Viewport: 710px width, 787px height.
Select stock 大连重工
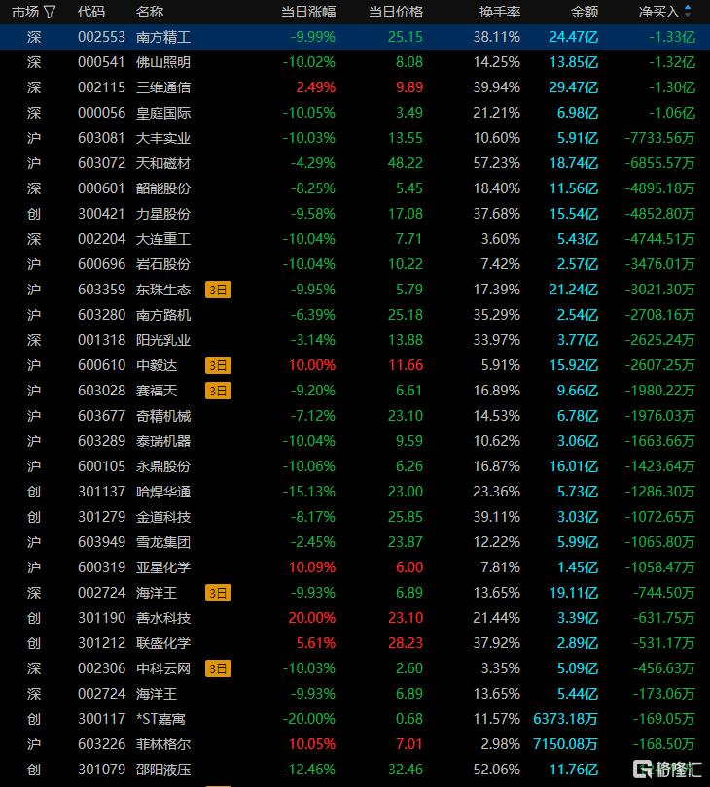pos(163,239)
